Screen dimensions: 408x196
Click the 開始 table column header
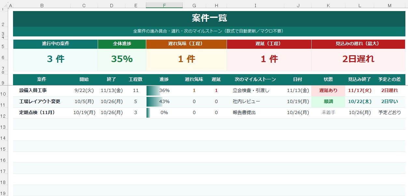pos(84,80)
